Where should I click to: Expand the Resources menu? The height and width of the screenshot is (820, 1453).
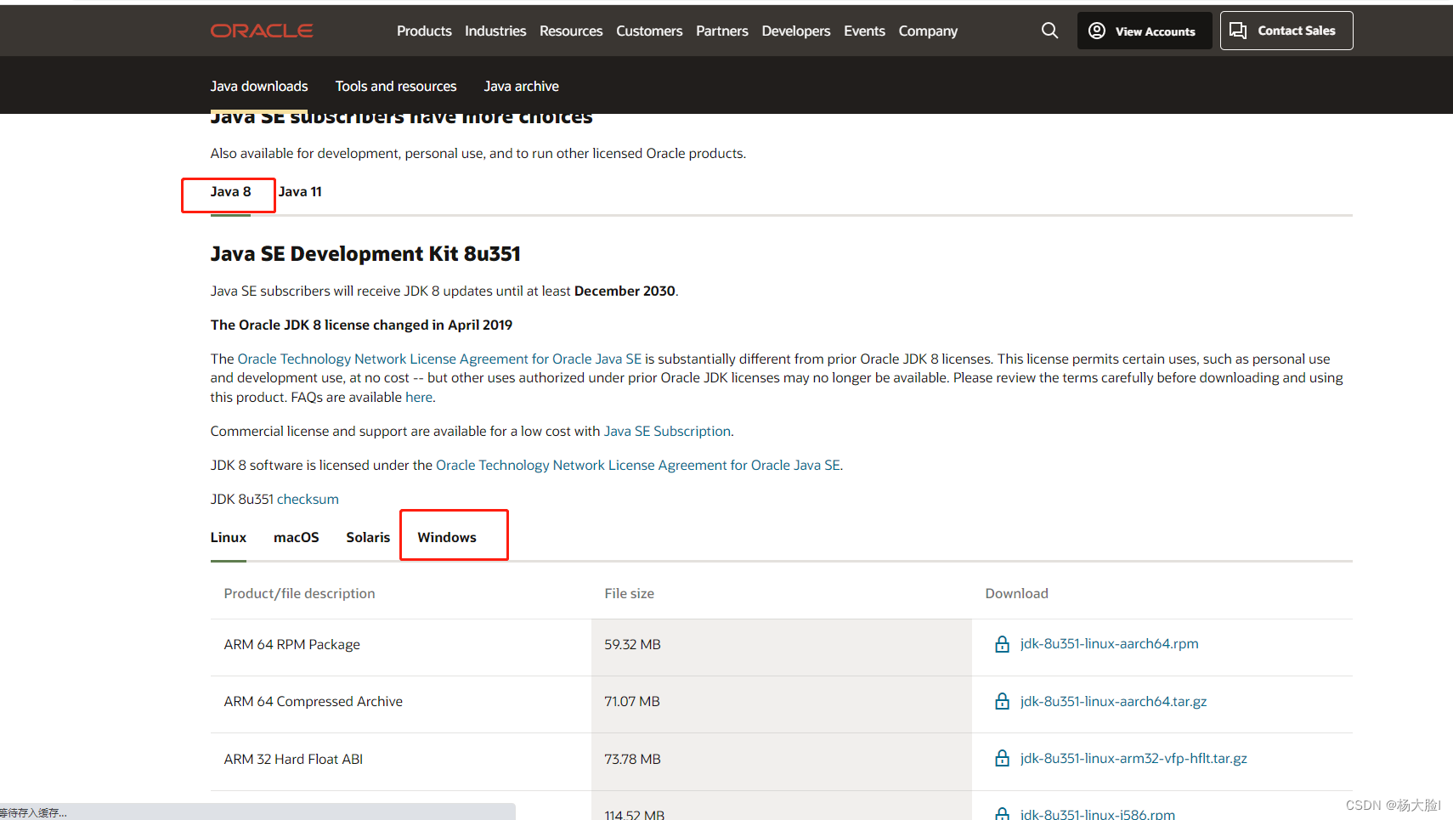pyautogui.click(x=571, y=31)
